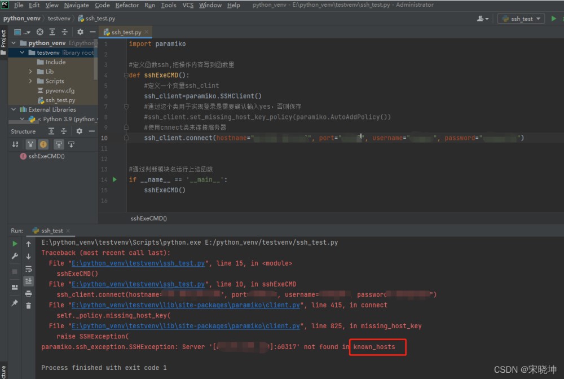Click the sshExeCMD() breadcrumb below the editor
The width and height of the screenshot is (564, 379).
click(x=148, y=218)
